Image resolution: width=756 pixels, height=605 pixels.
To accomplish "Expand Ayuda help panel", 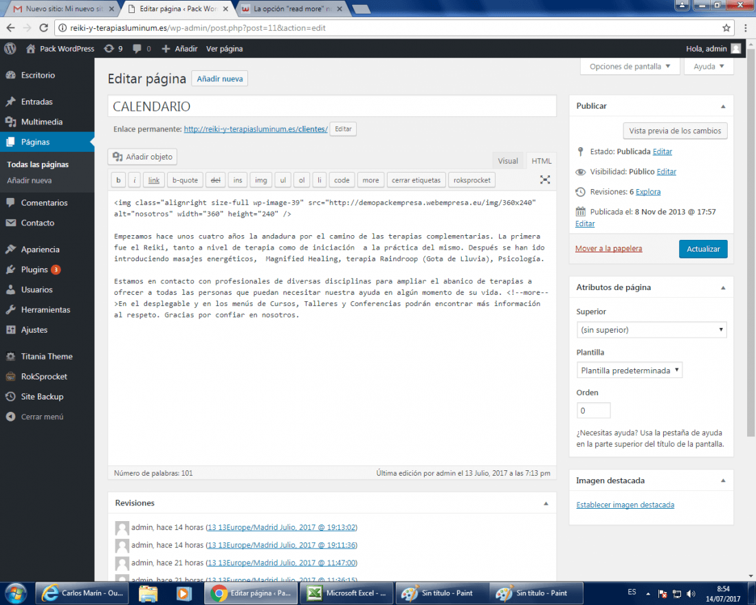I will point(709,67).
